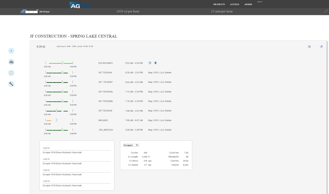329x194 pixels.
Task: Expand the Scrapers dropdown
Action: click(131, 145)
